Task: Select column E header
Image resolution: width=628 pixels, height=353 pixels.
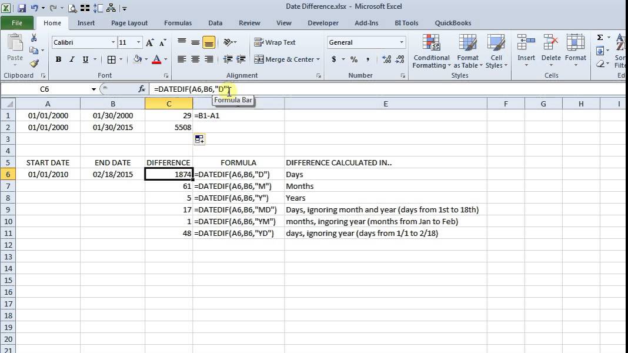Action: (386, 104)
